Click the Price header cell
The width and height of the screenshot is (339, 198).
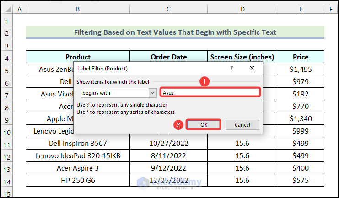tap(301, 57)
